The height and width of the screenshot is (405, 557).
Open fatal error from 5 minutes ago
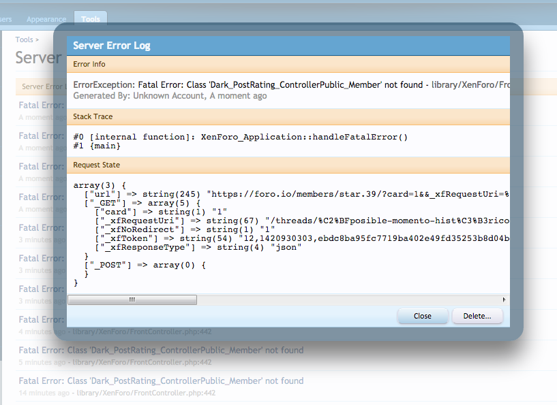(x=161, y=351)
